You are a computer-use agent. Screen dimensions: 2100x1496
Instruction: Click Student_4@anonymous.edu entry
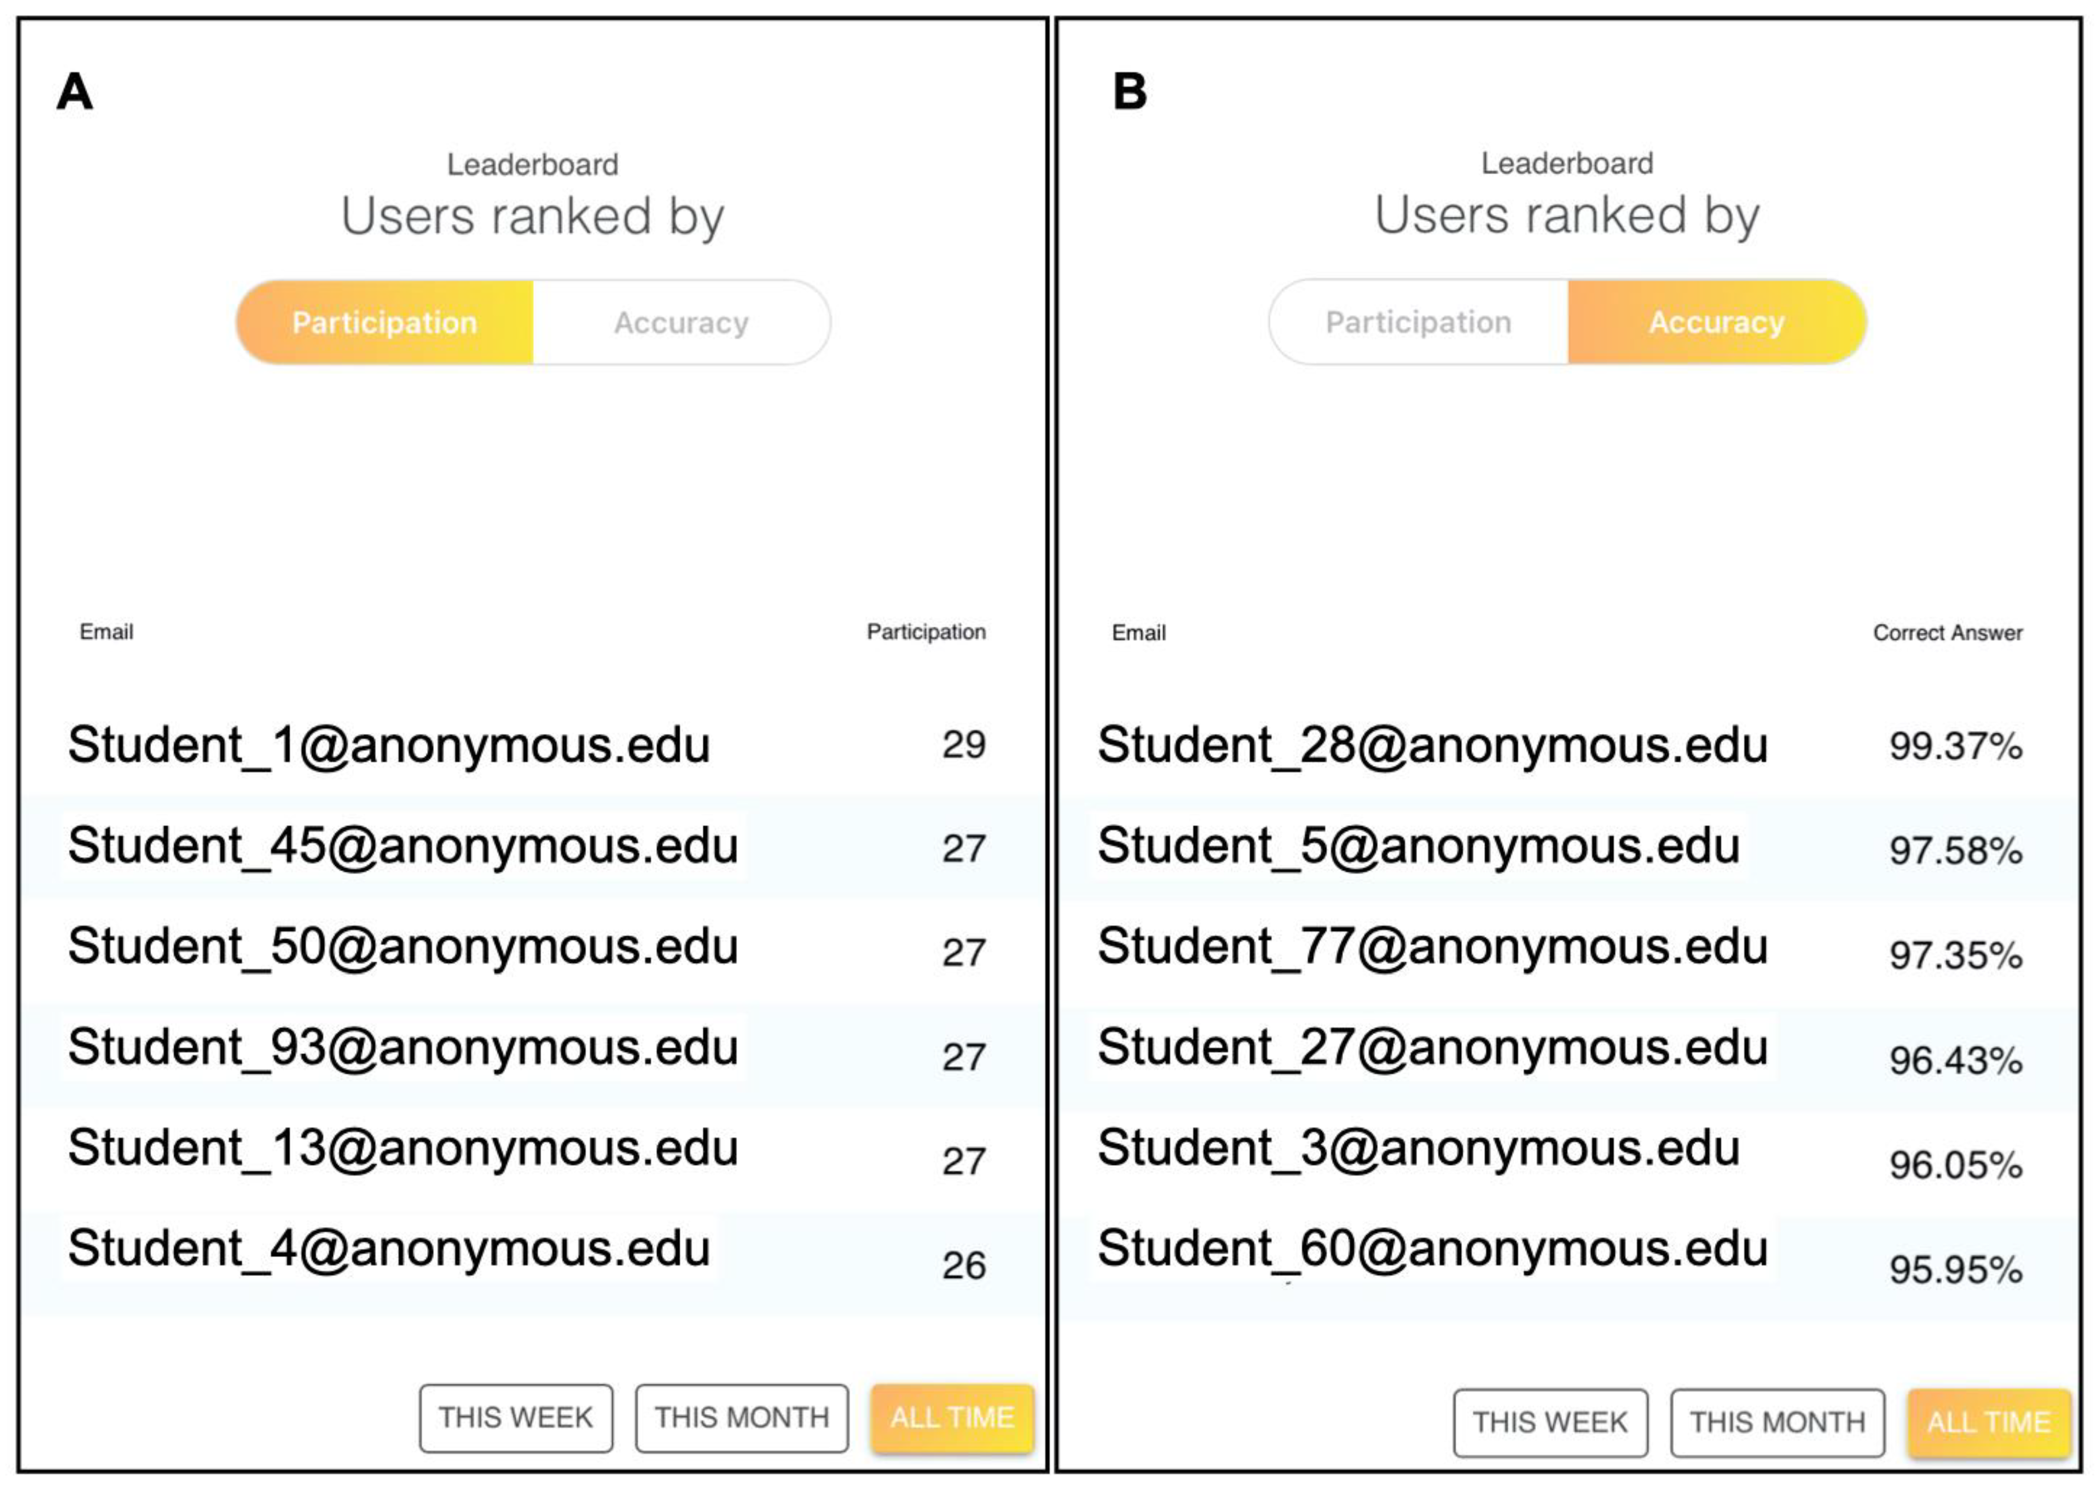(x=389, y=1248)
